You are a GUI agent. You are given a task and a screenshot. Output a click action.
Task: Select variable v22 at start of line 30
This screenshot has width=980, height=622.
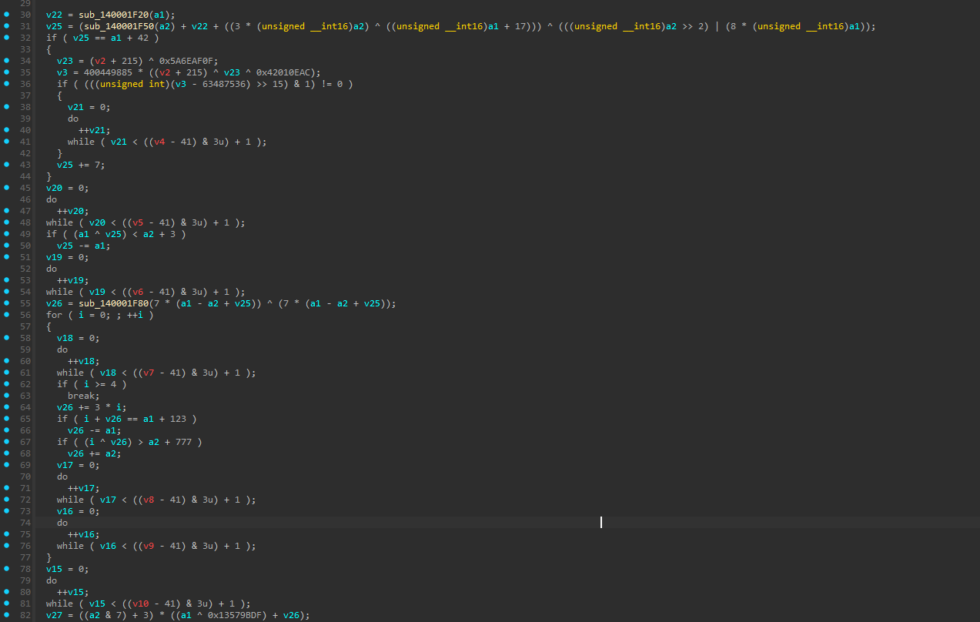click(x=54, y=15)
